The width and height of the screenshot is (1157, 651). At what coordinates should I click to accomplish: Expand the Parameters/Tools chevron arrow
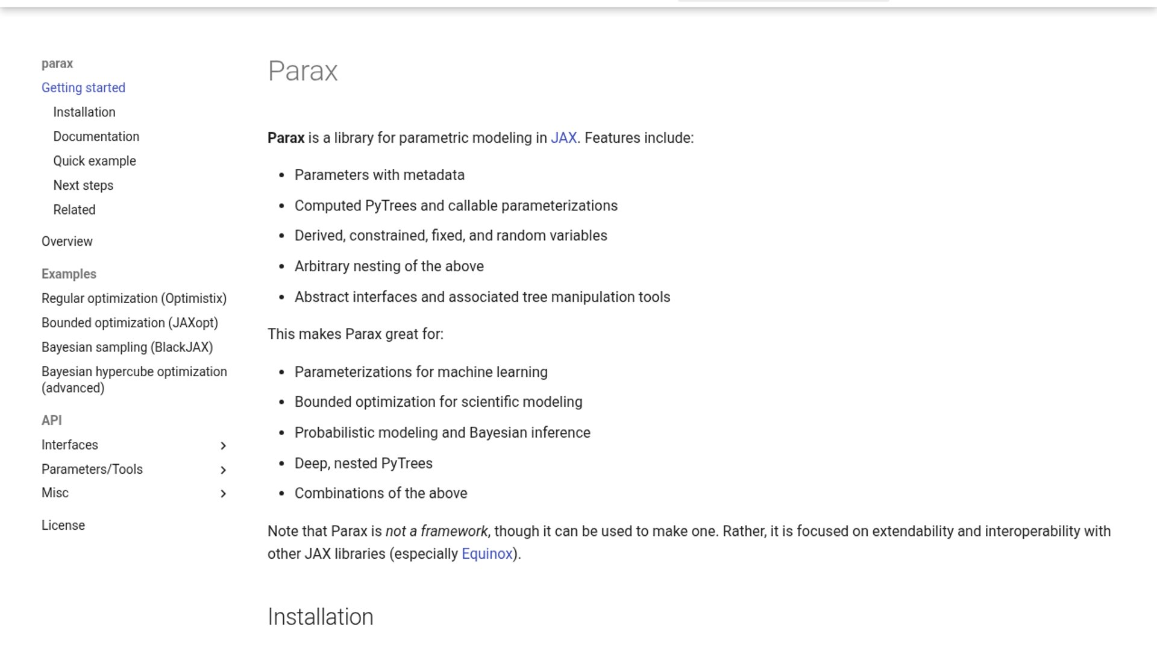tap(223, 470)
